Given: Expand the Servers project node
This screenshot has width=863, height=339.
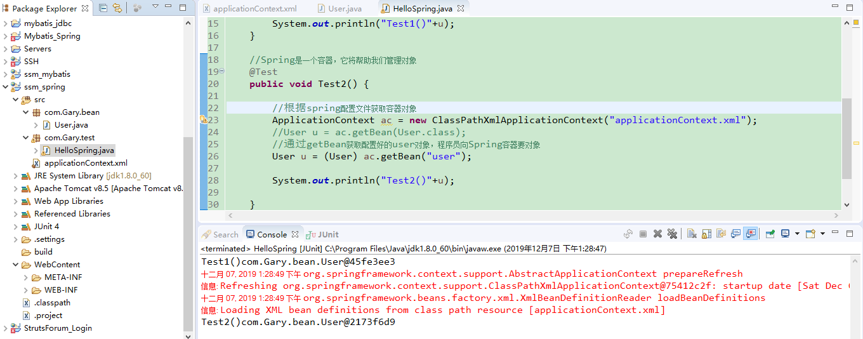Looking at the screenshot, I should pyautogui.click(x=6, y=49).
